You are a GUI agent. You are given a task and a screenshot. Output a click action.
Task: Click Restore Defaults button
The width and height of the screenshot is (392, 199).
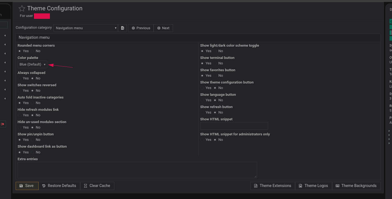[59, 186]
